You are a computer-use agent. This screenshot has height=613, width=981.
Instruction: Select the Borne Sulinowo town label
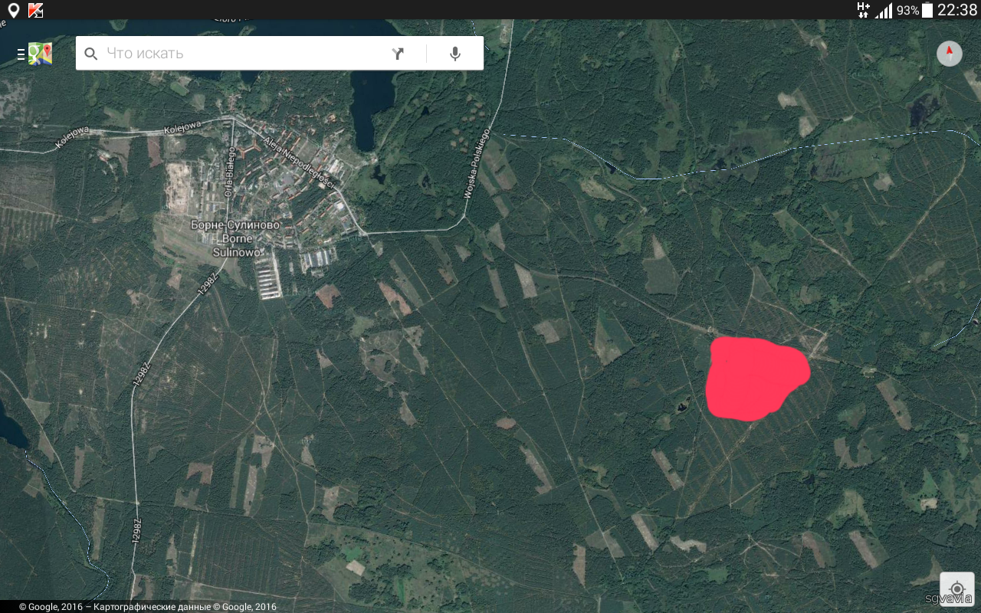pos(235,238)
